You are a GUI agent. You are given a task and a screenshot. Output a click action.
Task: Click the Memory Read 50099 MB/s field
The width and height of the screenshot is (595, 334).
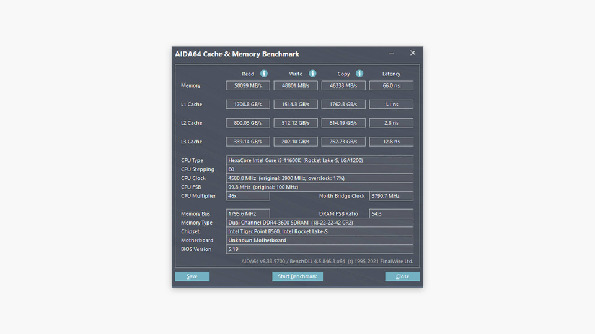click(x=248, y=86)
